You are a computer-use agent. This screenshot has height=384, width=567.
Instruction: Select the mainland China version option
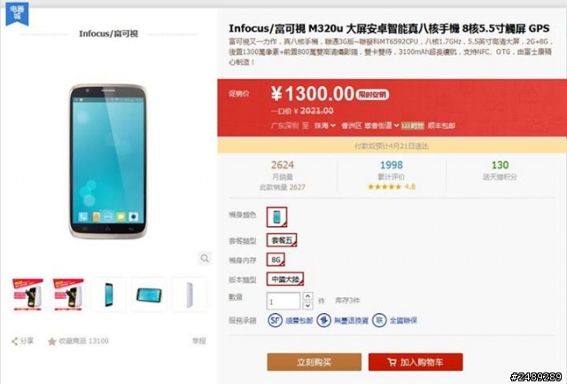pos(285,279)
